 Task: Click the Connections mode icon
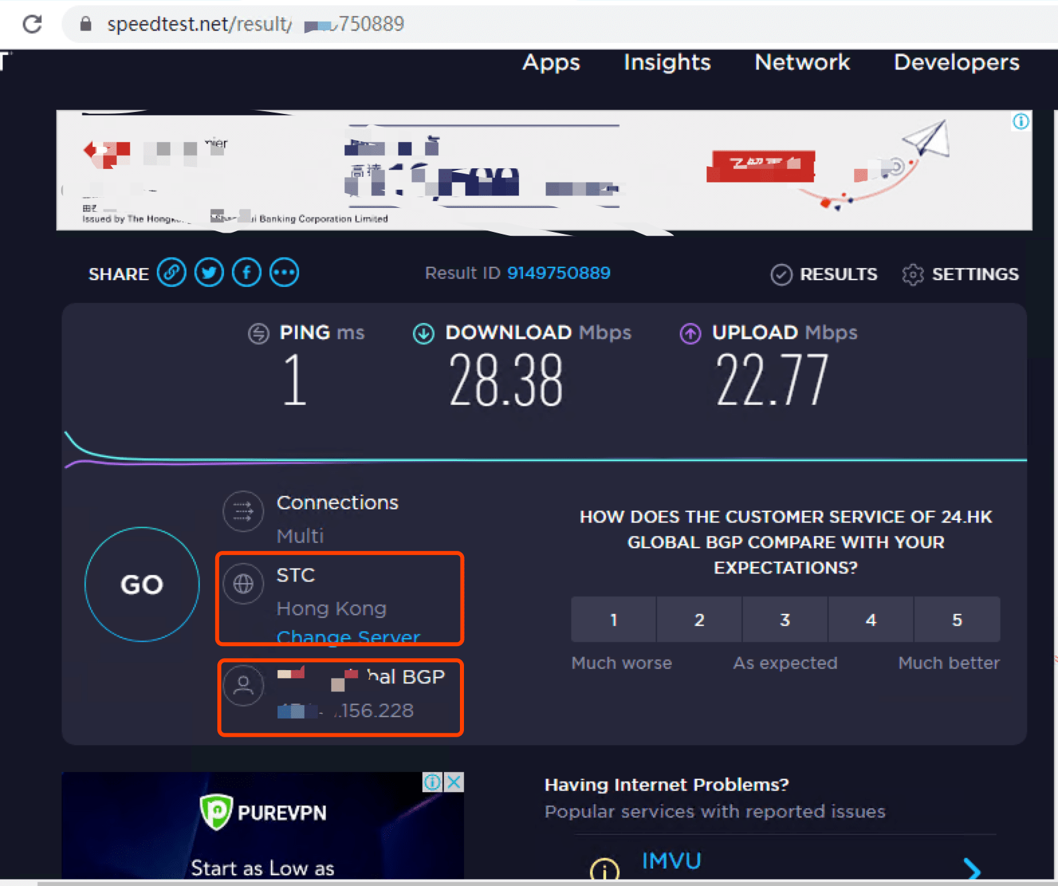(243, 512)
